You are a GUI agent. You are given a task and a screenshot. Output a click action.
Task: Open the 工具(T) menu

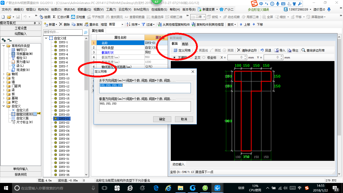coord(111,9)
